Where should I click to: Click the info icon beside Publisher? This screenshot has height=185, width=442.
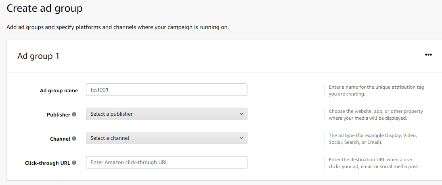(x=74, y=114)
